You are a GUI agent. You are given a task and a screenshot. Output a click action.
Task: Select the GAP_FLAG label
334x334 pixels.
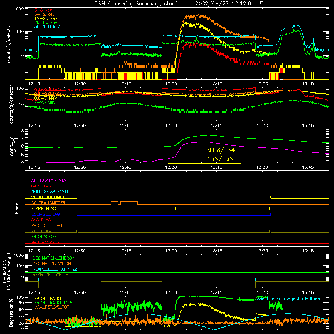coord(41,186)
